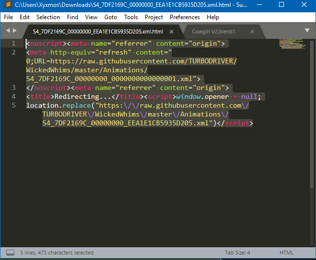
Task: Open the Find menu
Action: pyautogui.click(x=72, y=17)
